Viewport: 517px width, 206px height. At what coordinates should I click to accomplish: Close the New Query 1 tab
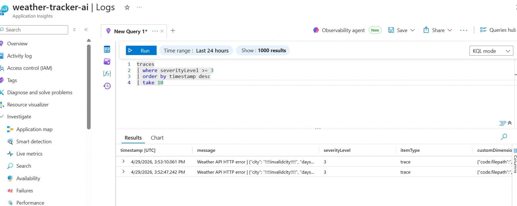click(162, 31)
